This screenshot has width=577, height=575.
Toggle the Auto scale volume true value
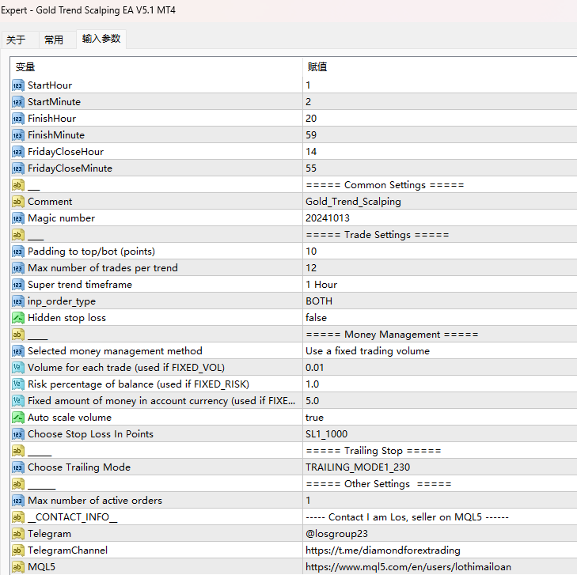pyautogui.click(x=440, y=418)
